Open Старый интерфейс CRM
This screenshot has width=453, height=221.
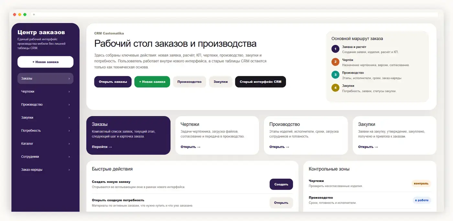pos(260,82)
